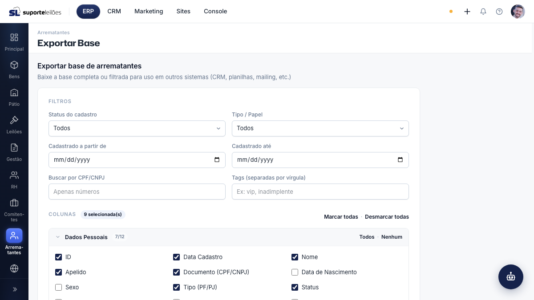Select Arrematantes user icon in sidebar
This screenshot has width=534, height=300.
(14, 236)
